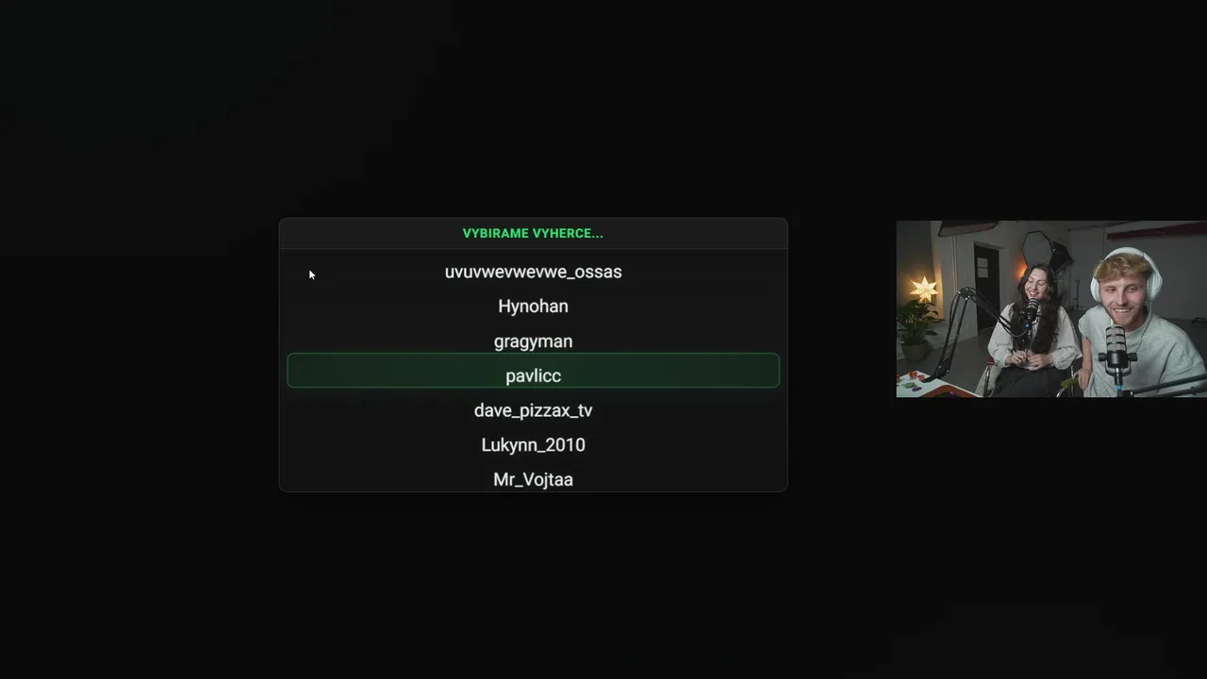The image size is (1207, 679).
Task: Click the Hynohan name in list
Action: point(533,306)
